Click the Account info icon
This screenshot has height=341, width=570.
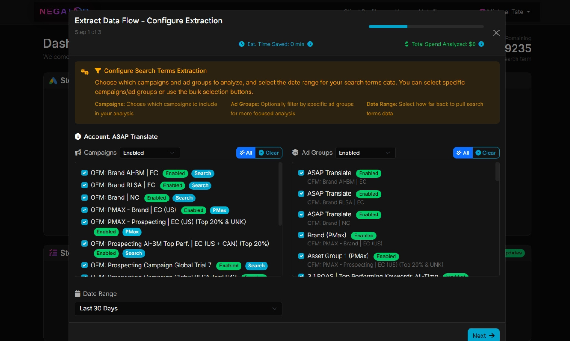pyautogui.click(x=78, y=136)
